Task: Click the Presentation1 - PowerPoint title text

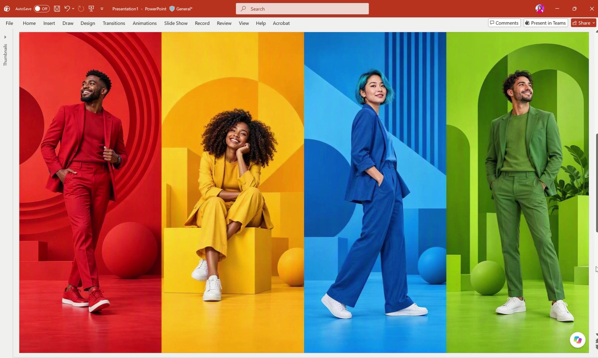Action: coord(139,9)
